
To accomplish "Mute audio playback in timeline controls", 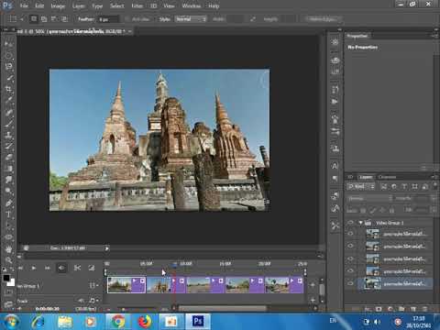I will point(61,268).
